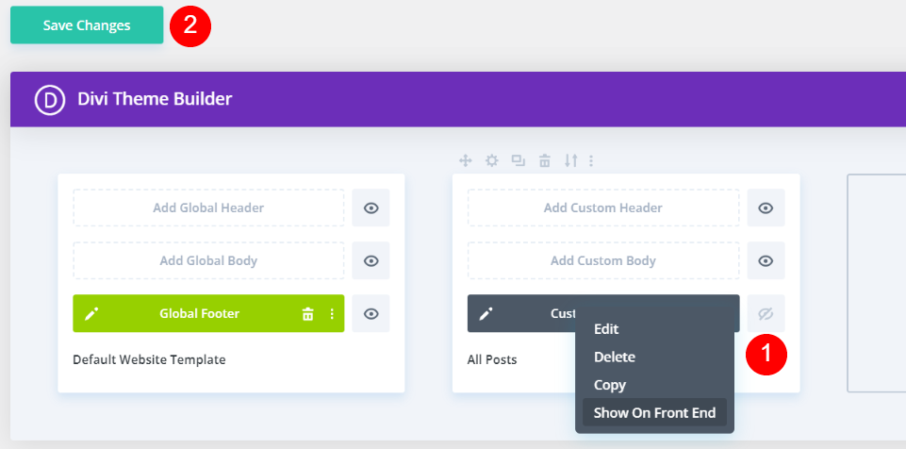The image size is (906, 449).
Task: Edit Custom Footer via pencil icon
Action: [486, 314]
